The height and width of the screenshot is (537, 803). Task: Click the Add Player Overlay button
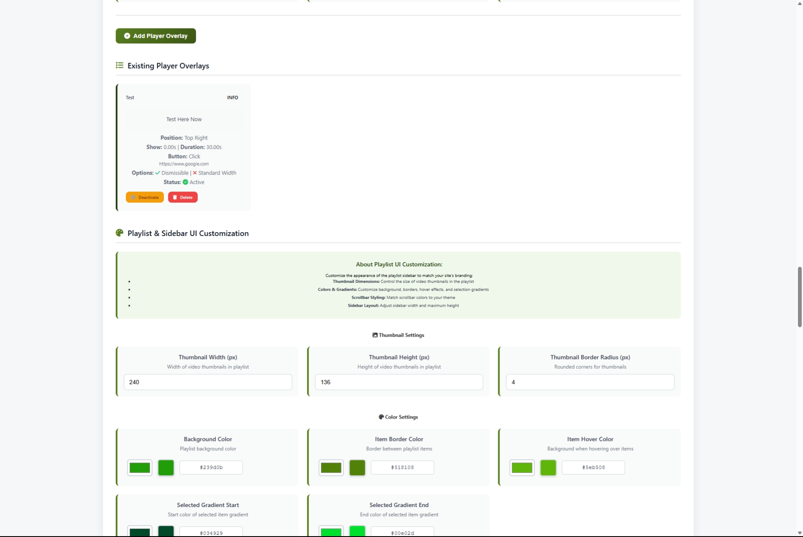156,36
